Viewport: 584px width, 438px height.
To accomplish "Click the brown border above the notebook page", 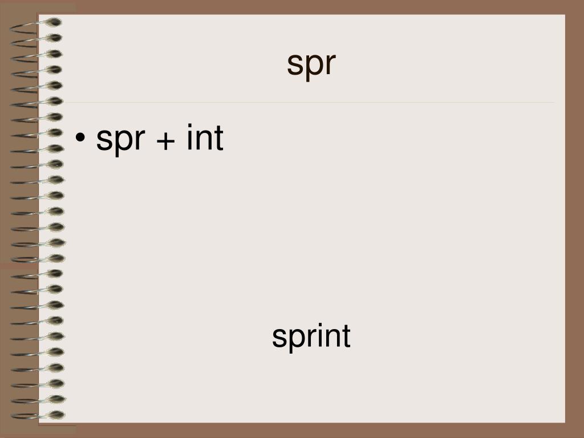I will tap(292, 7).
